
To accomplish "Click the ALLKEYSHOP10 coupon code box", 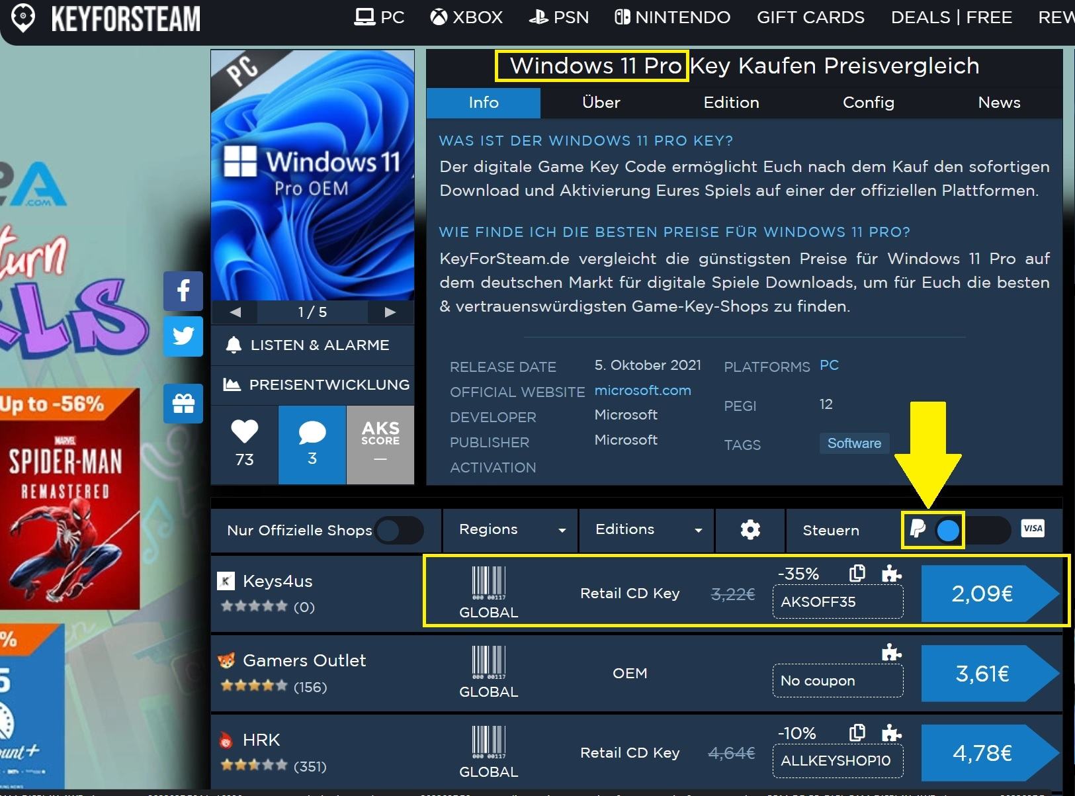I will (838, 761).
